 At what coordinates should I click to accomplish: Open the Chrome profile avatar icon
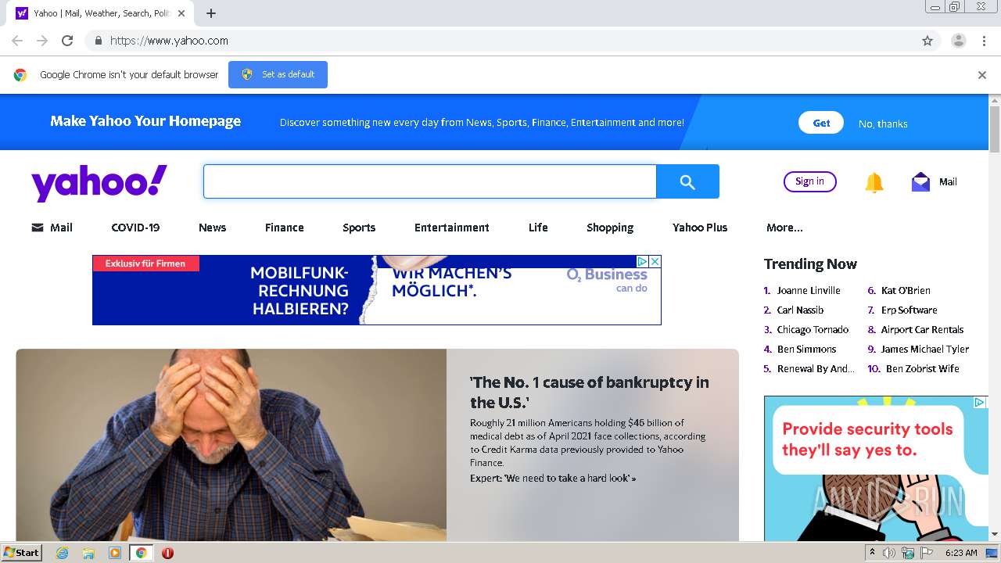coord(958,41)
